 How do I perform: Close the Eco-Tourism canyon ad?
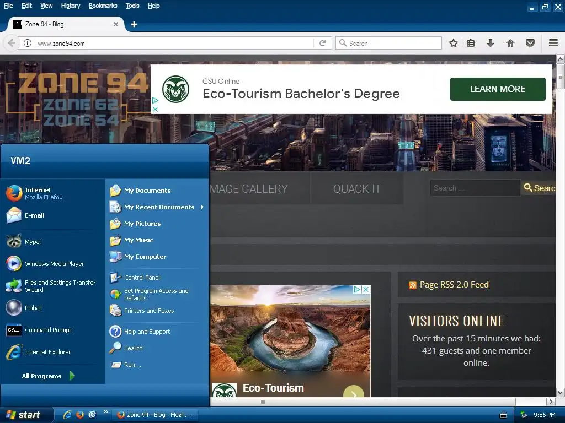[x=366, y=289]
